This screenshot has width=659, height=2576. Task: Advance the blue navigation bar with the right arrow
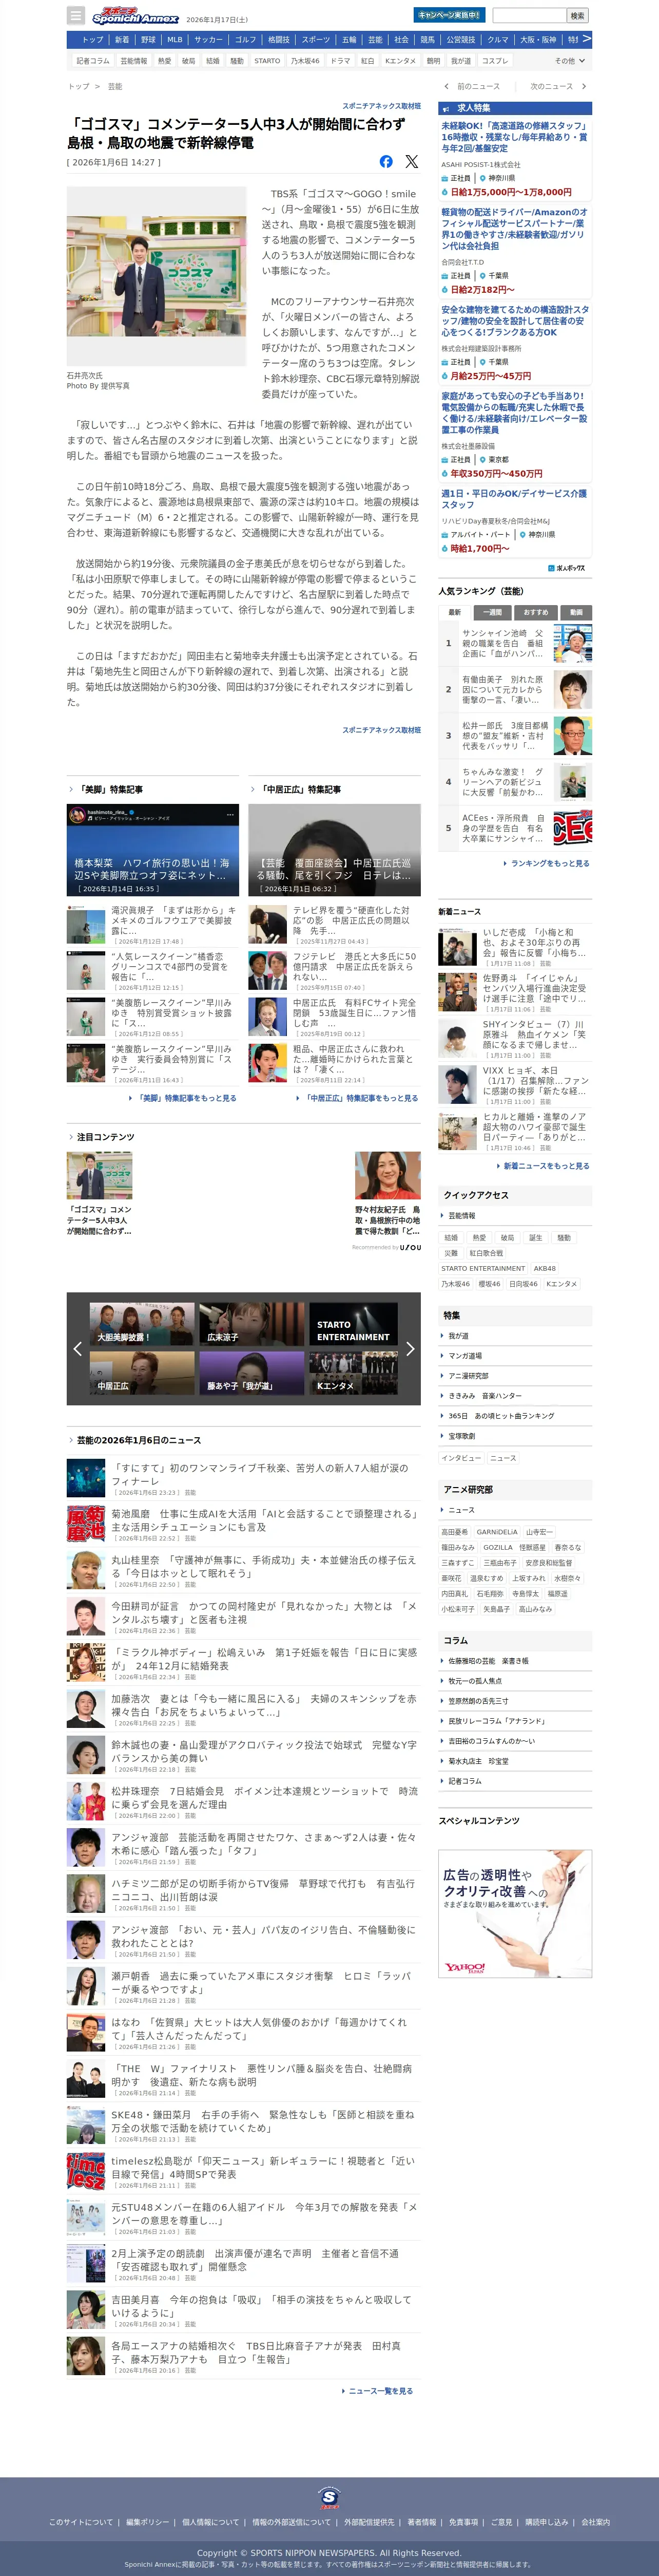[586, 39]
